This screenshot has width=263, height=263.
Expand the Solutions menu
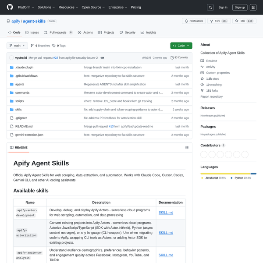[x=46, y=7]
